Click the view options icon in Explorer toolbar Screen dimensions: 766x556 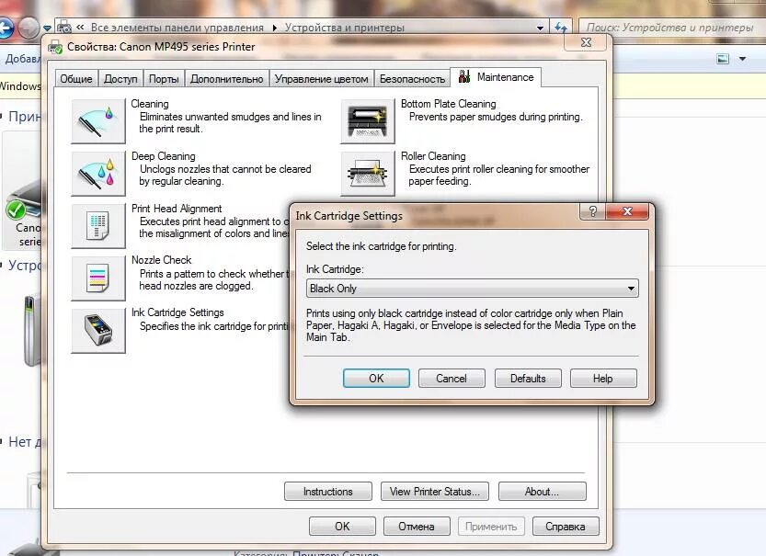coord(723,59)
